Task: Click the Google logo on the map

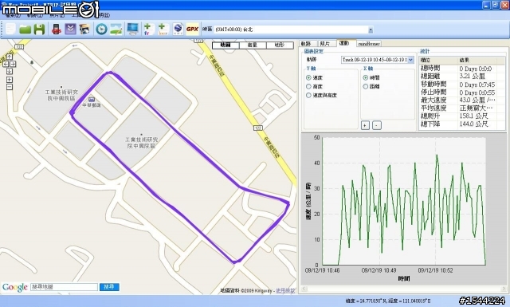Action: (15, 287)
